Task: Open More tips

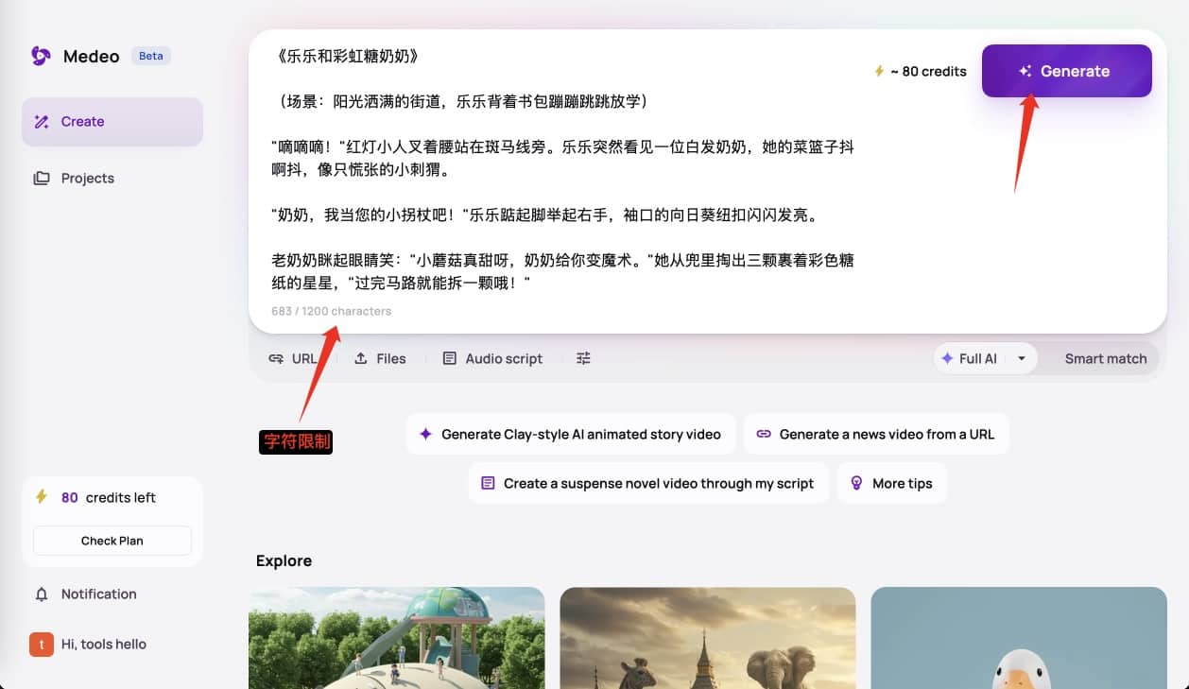Action: click(891, 484)
